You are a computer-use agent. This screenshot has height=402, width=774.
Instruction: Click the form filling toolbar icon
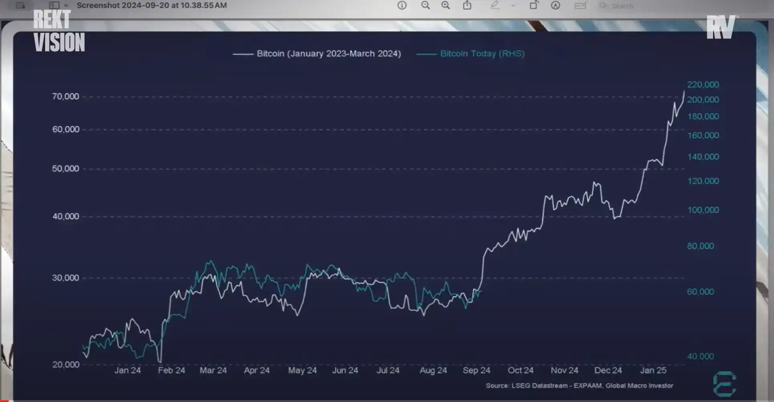[580, 6]
